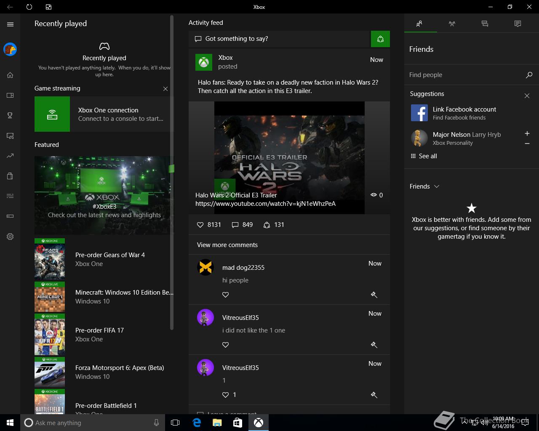Search people with the magnifier icon
The width and height of the screenshot is (539, 431).
[x=529, y=75]
